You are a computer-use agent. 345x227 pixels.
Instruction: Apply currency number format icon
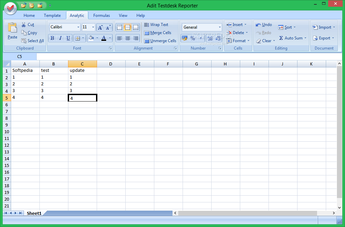click(x=185, y=38)
